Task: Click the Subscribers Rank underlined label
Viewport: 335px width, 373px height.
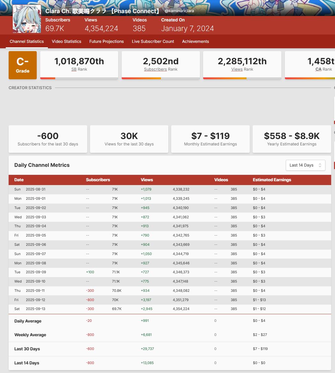Action: click(156, 69)
